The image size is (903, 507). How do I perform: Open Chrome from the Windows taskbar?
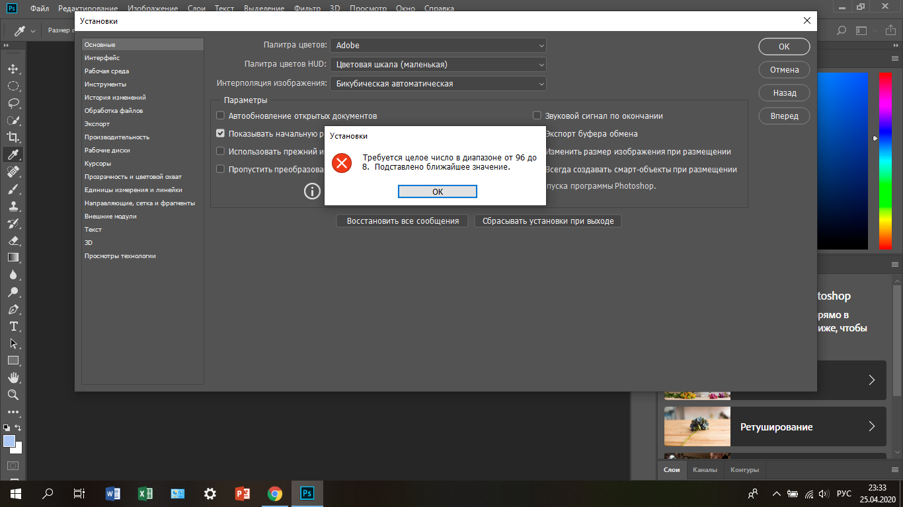pyautogui.click(x=275, y=493)
